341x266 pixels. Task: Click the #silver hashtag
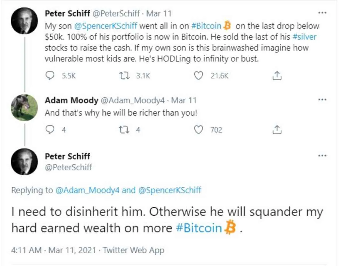pyautogui.click(x=305, y=37)
